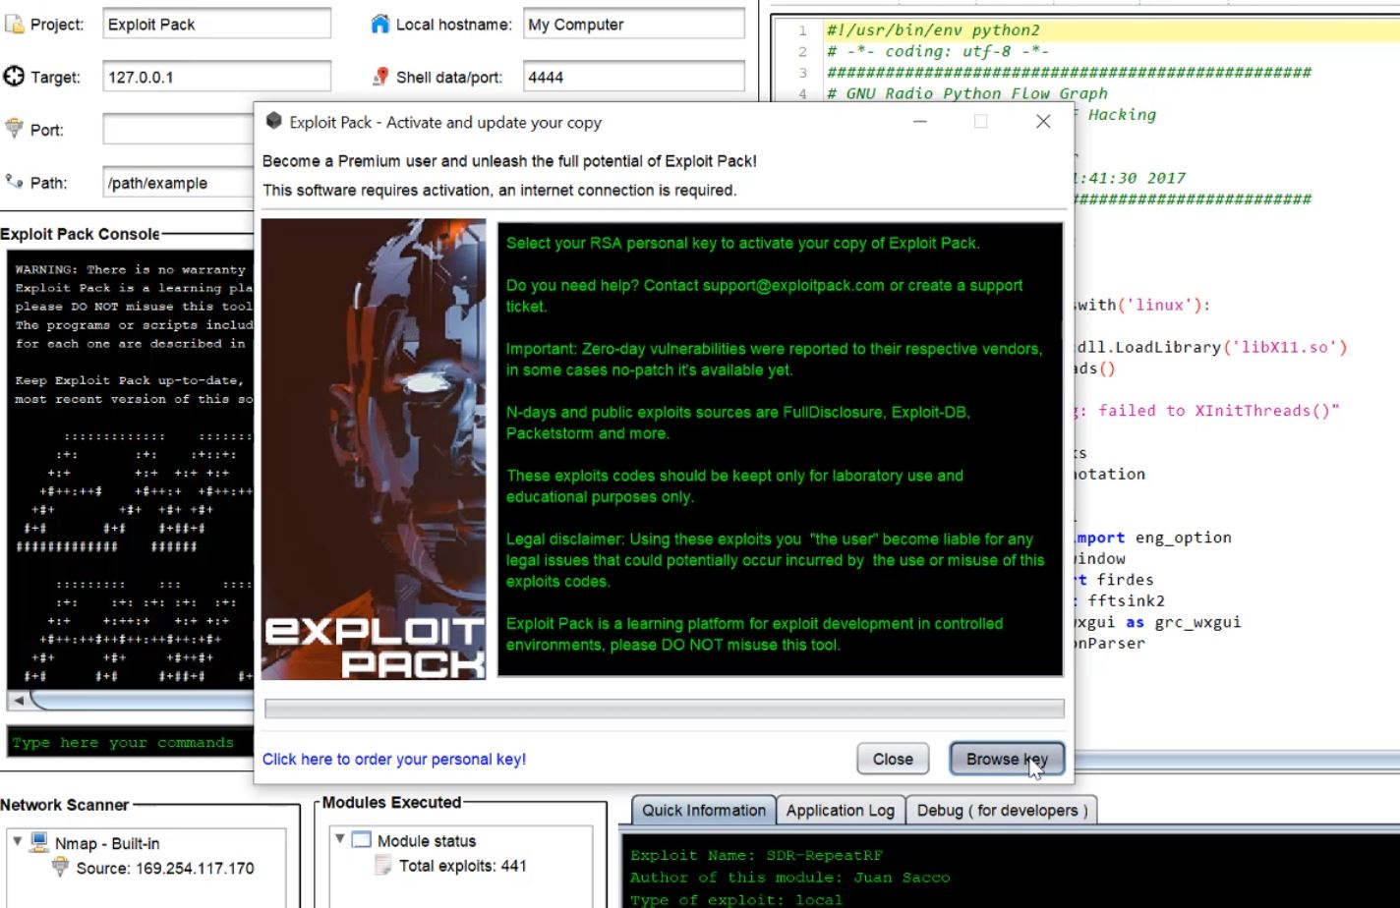Click the 'import eng_option' code line
1400x908 pixels.
click(1153, 538)
